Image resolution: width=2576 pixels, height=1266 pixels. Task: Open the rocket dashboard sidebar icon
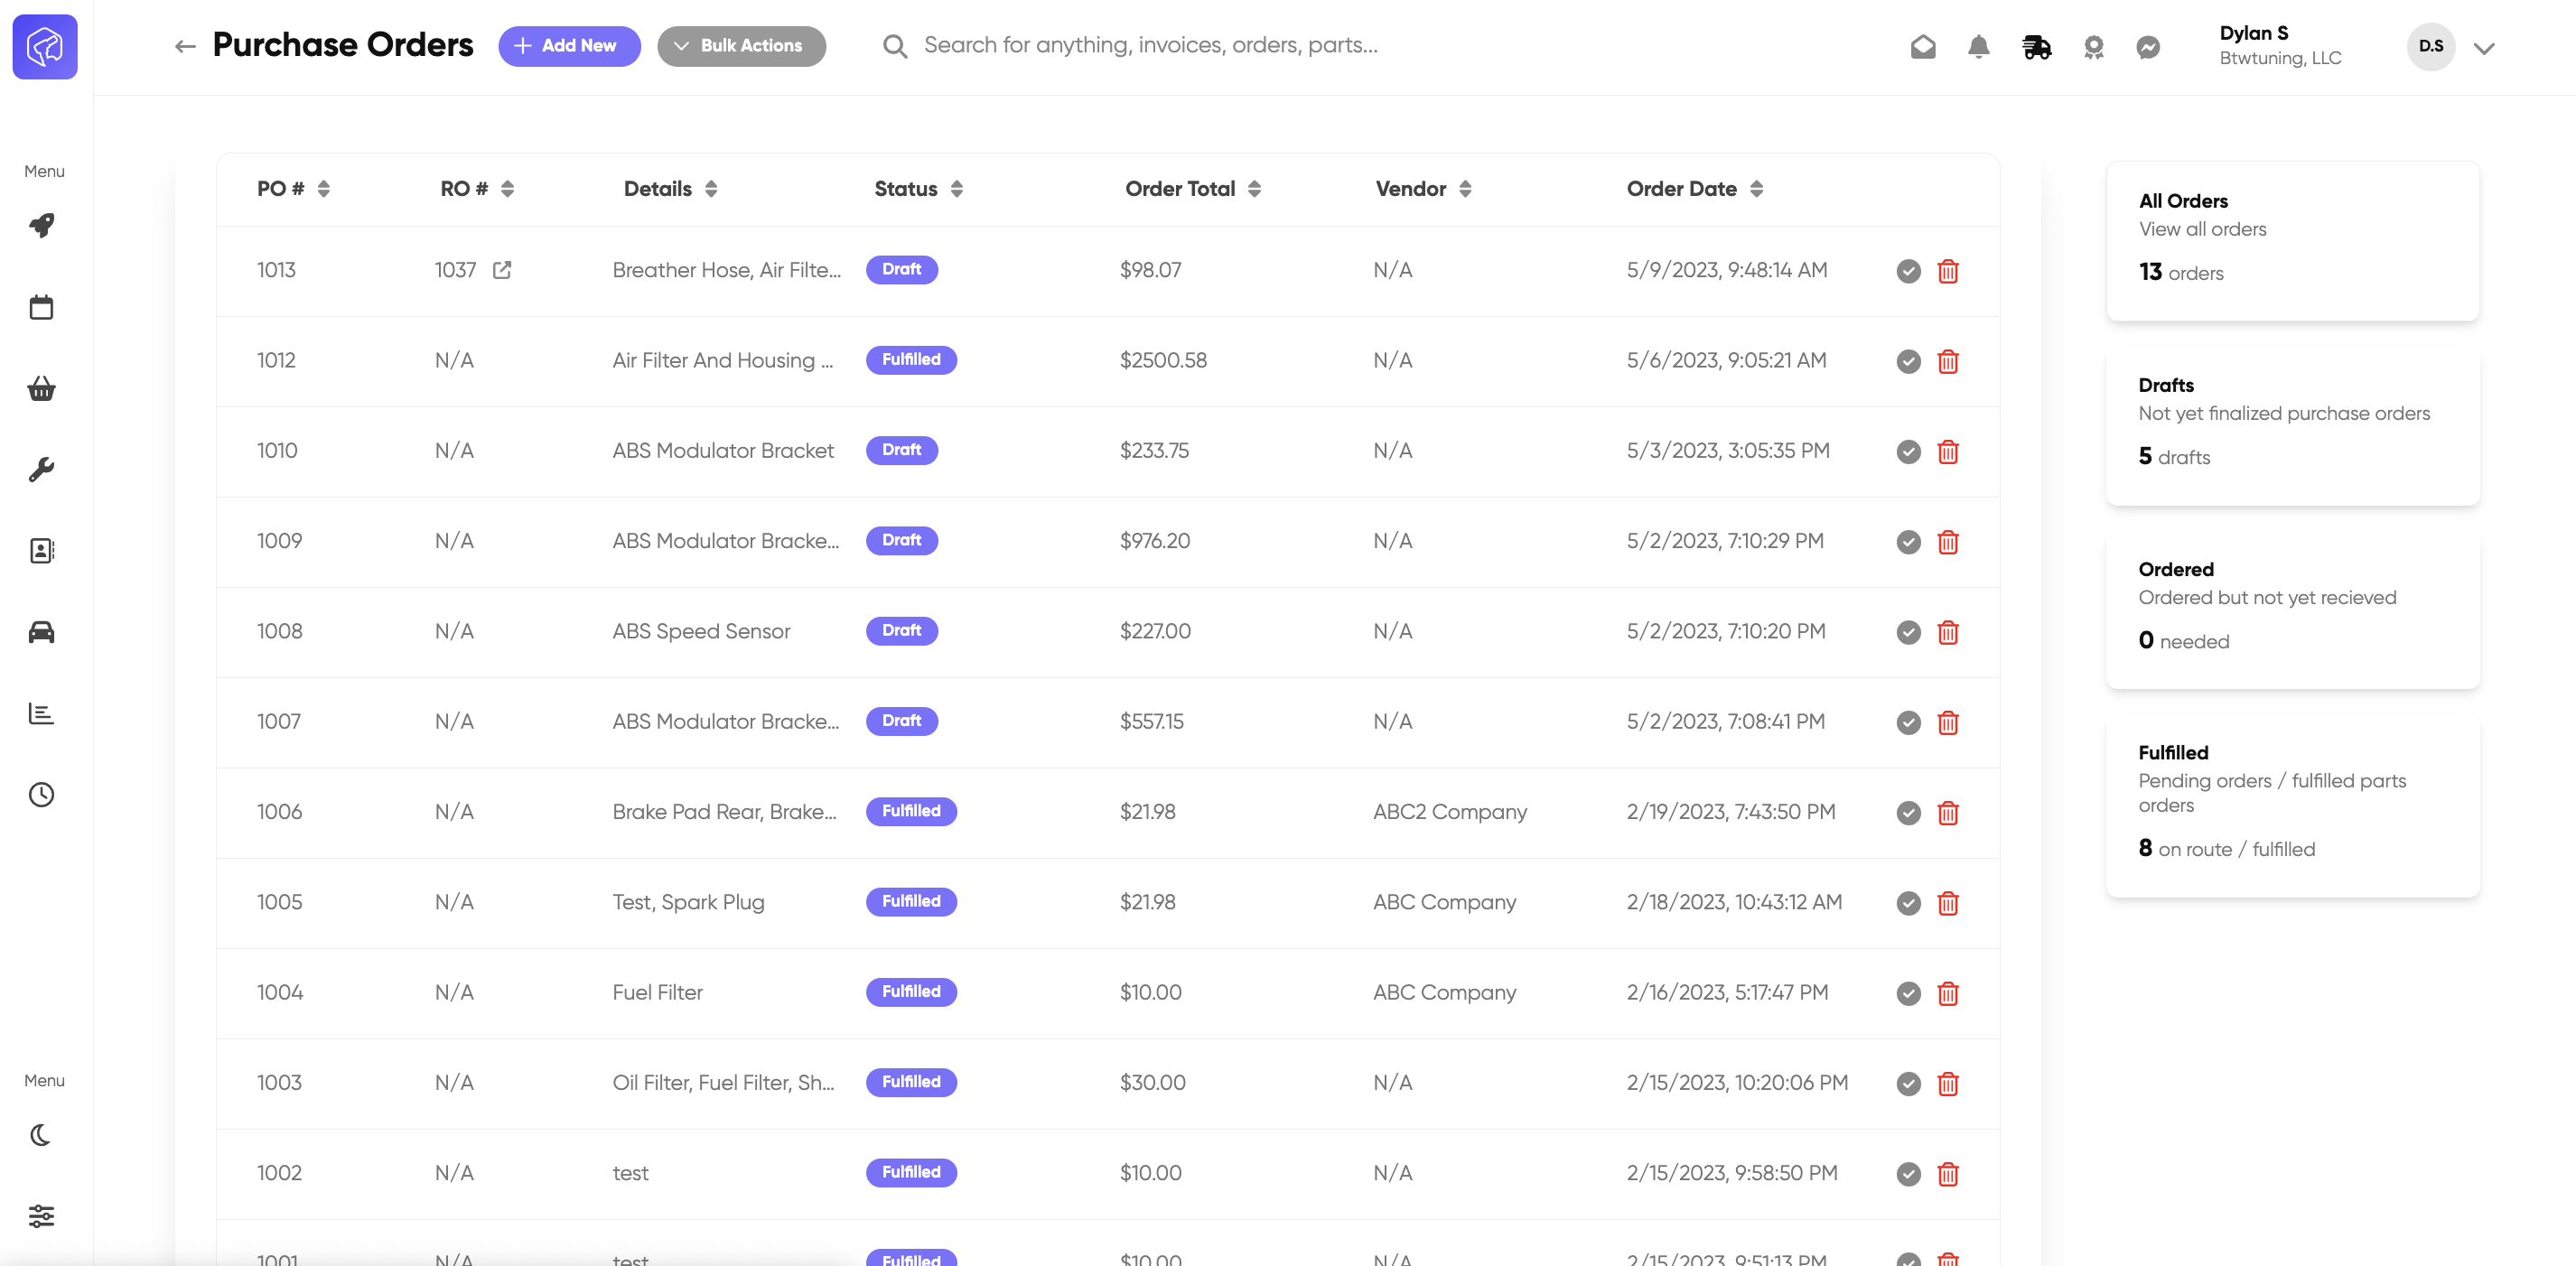[42, 225]
